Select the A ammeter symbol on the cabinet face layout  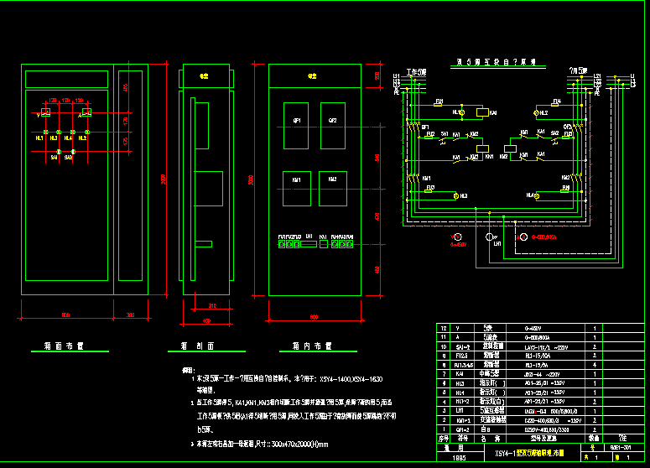point(86,112)
